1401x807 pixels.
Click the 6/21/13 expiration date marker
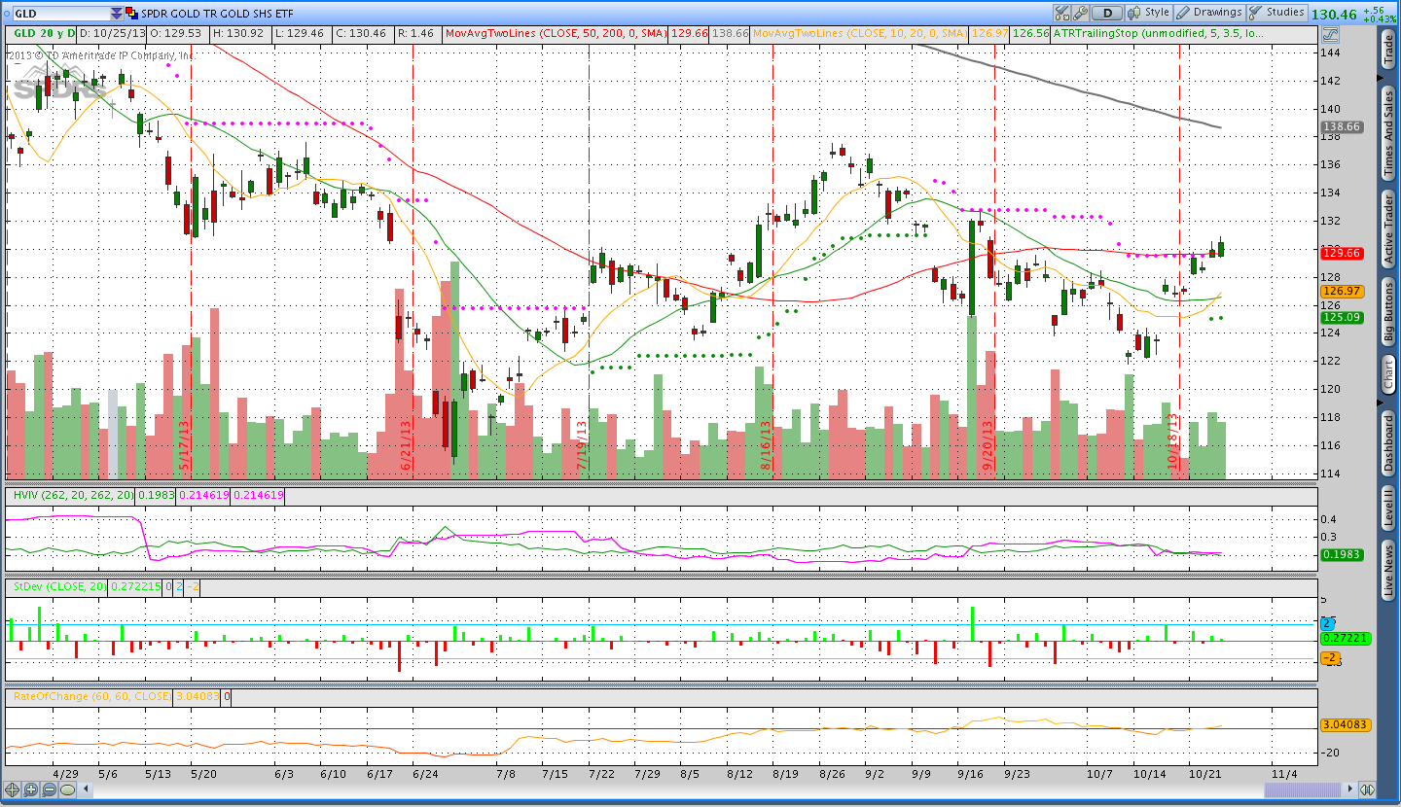point(407,446)
